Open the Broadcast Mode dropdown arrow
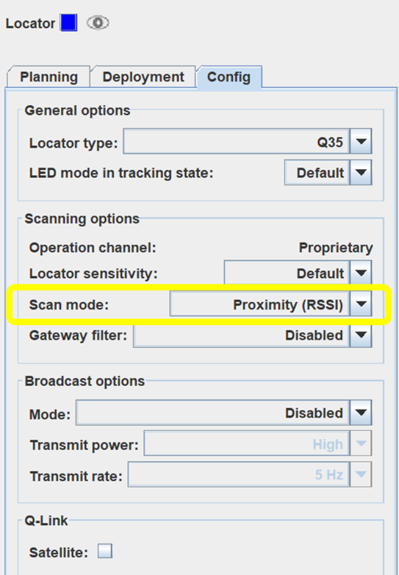399x575 pixels. point(361,413)
